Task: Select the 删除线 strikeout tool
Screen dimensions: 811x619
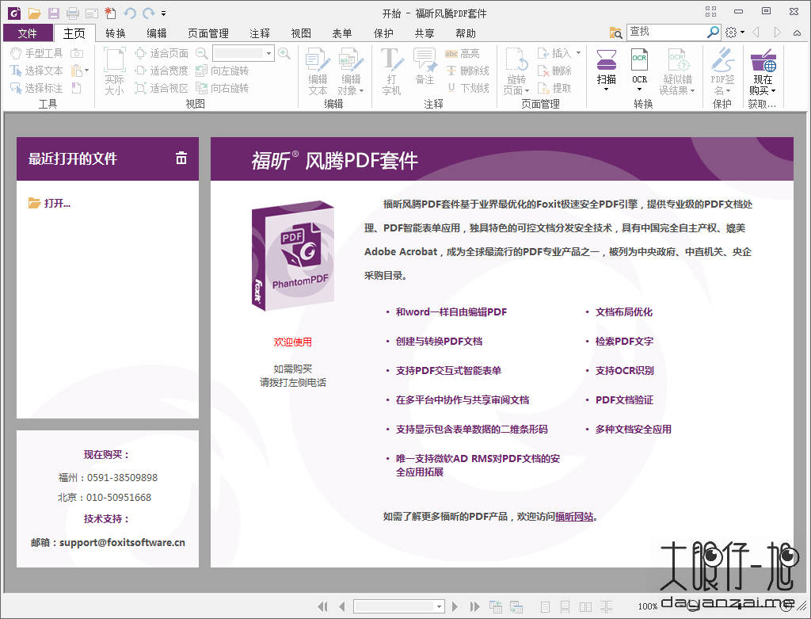Action: click(467, 71)
